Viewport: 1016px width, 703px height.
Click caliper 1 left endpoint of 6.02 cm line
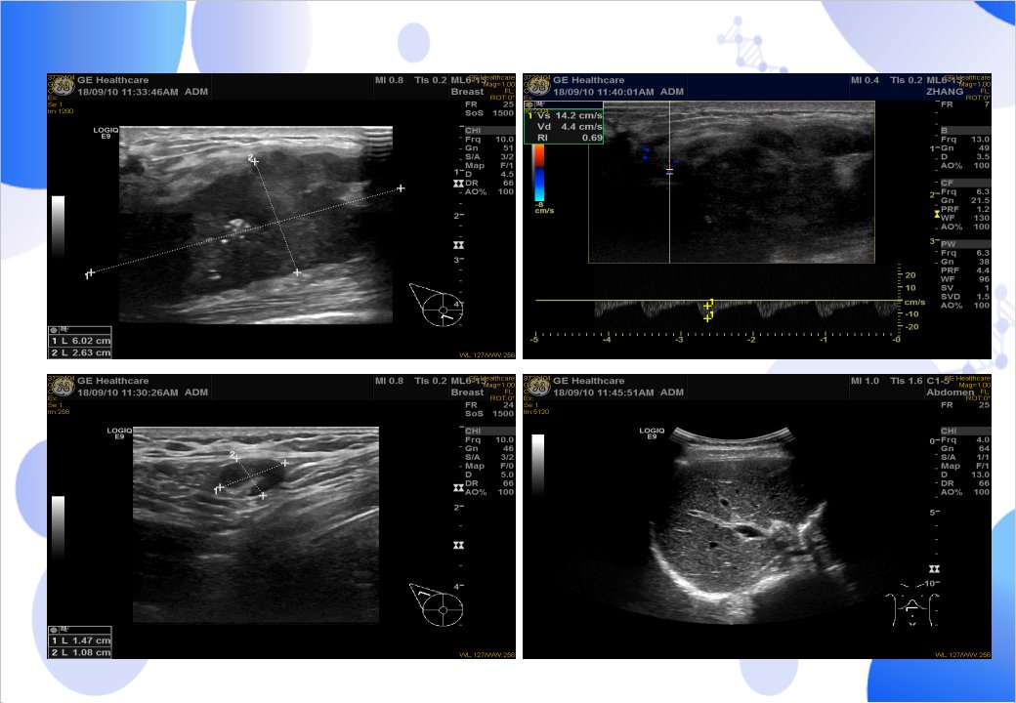coord(91,273)
